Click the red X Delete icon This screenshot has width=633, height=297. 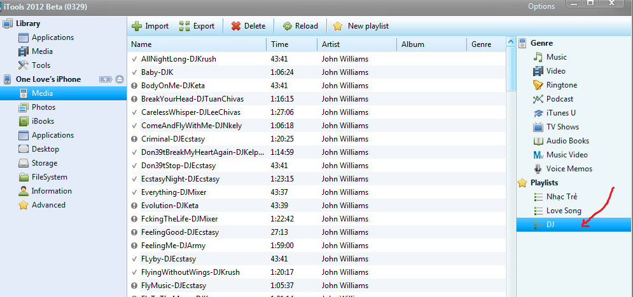pyautogui.click(x=236, y=26)
